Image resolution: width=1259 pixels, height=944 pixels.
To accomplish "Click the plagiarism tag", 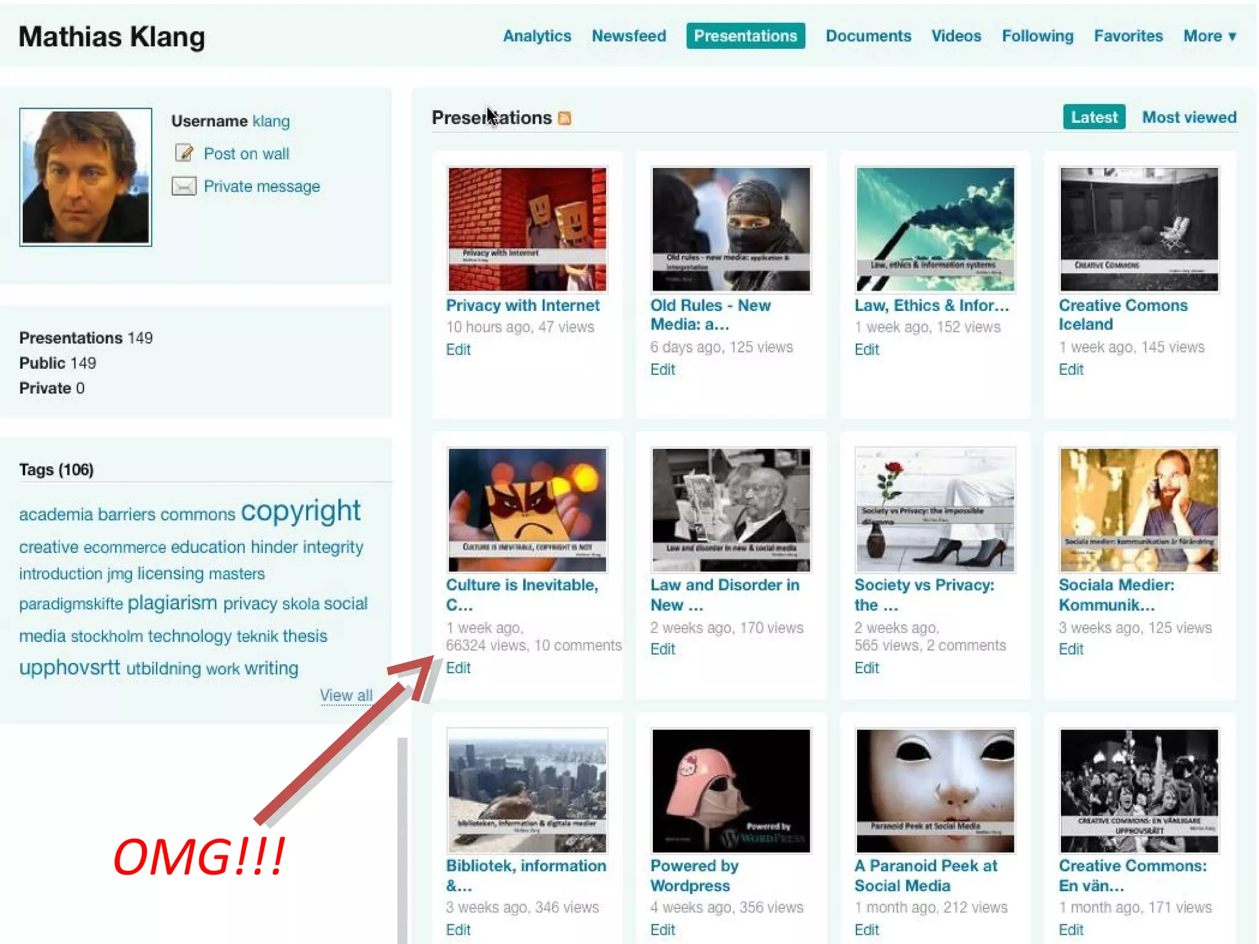I will (x=172, y=603).
